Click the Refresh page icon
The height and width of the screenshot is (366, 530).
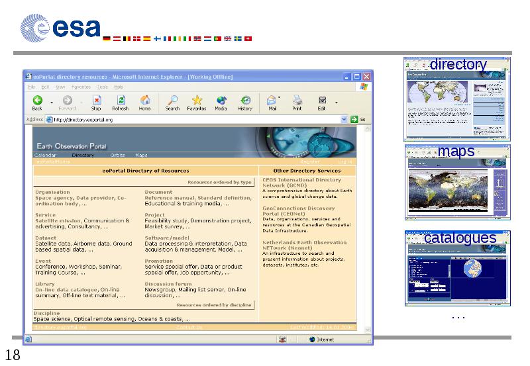tap(121, 101)
